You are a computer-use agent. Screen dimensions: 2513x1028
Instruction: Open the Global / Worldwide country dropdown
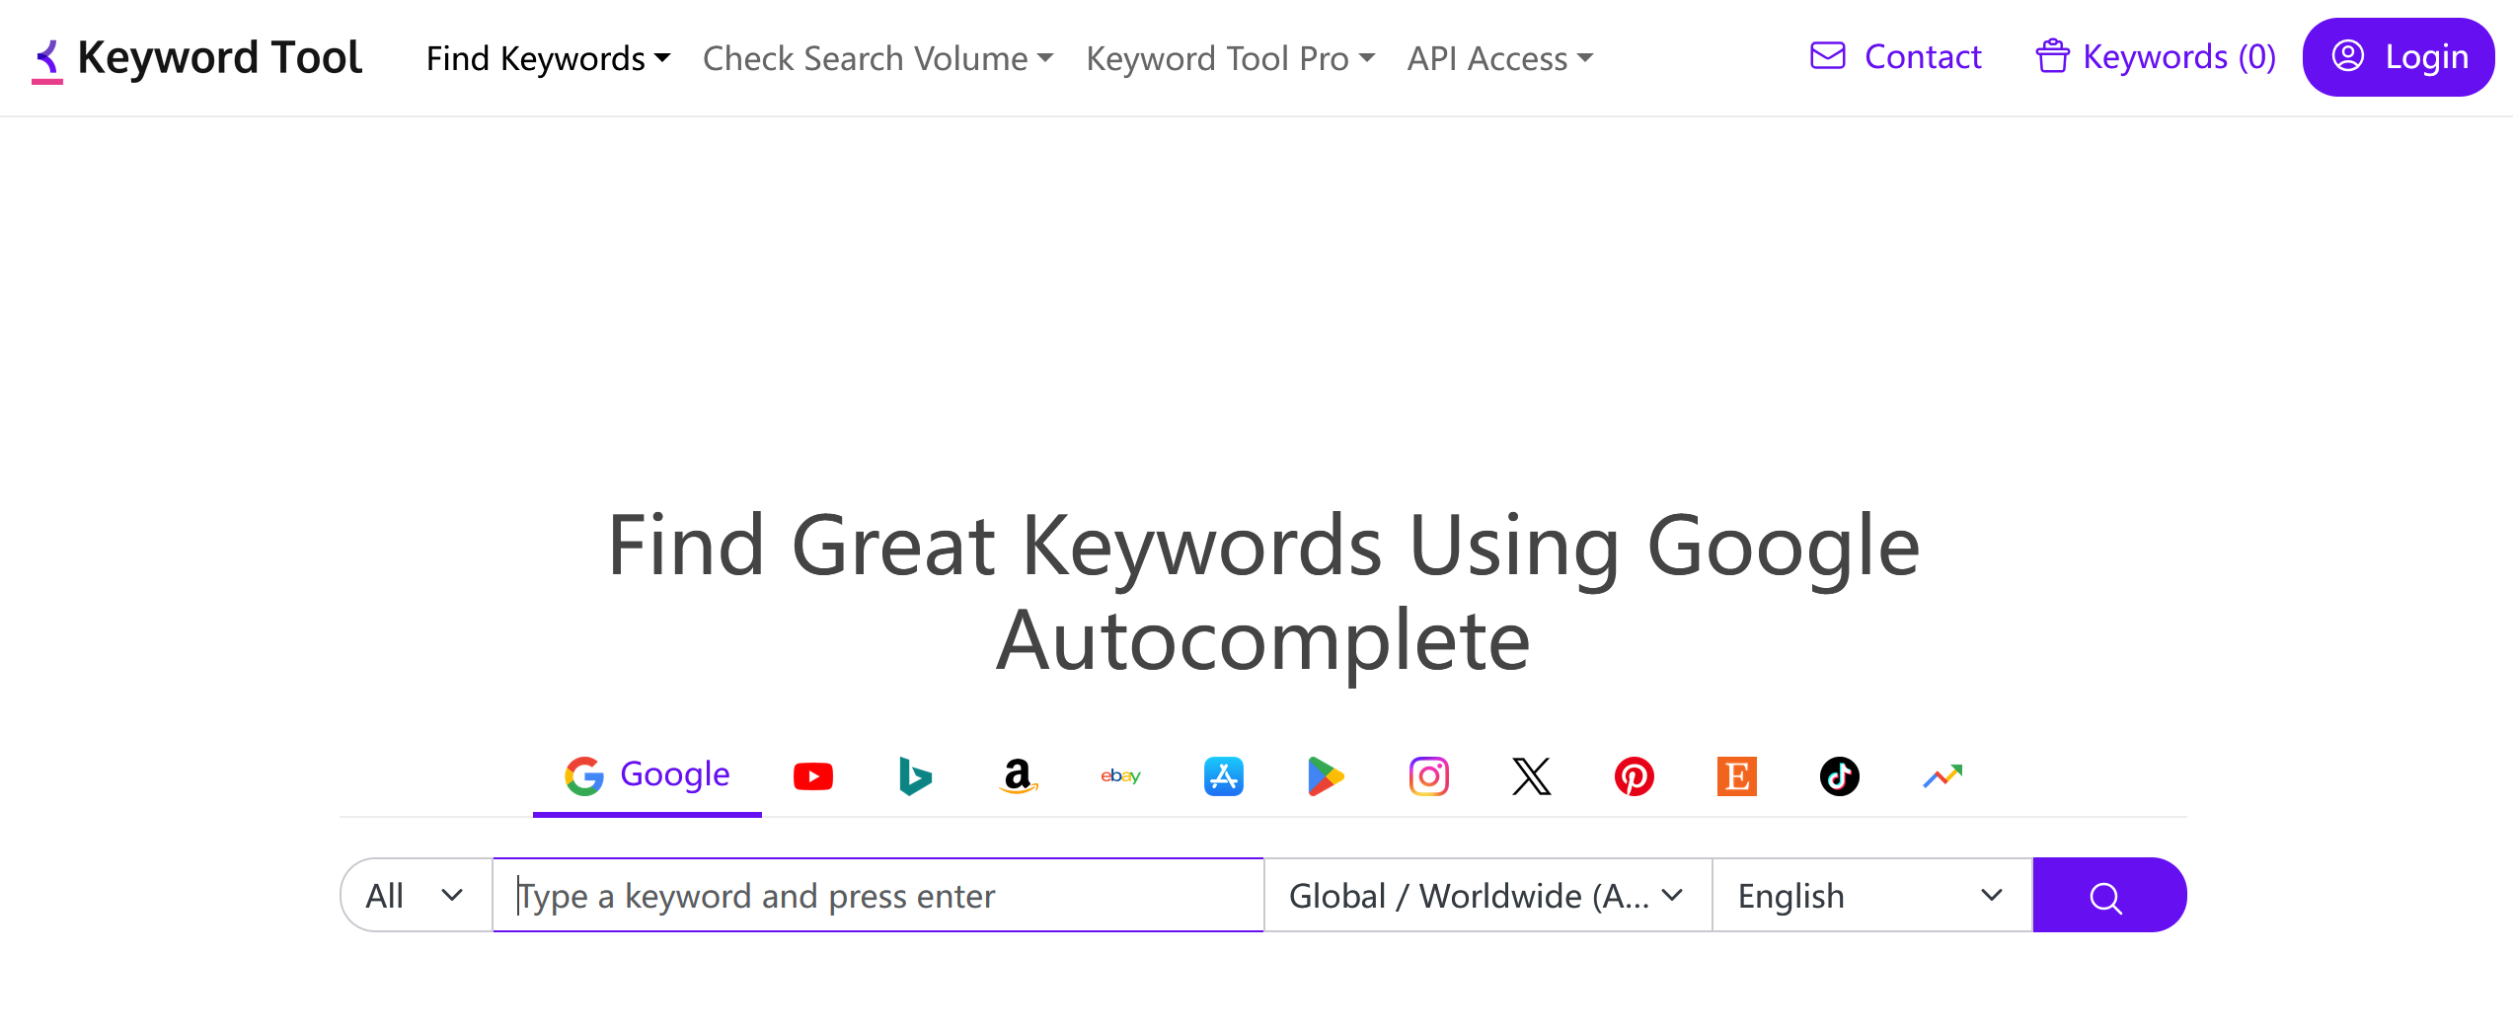coord(1487,895)
